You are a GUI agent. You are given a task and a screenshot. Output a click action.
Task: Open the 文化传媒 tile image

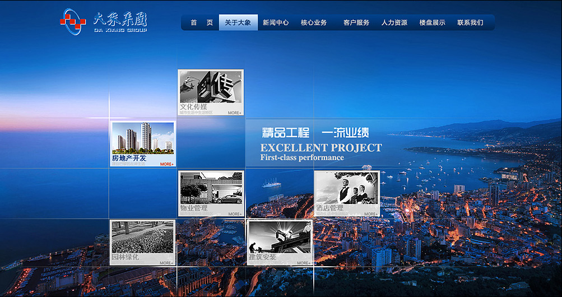(x=211, y=87)
